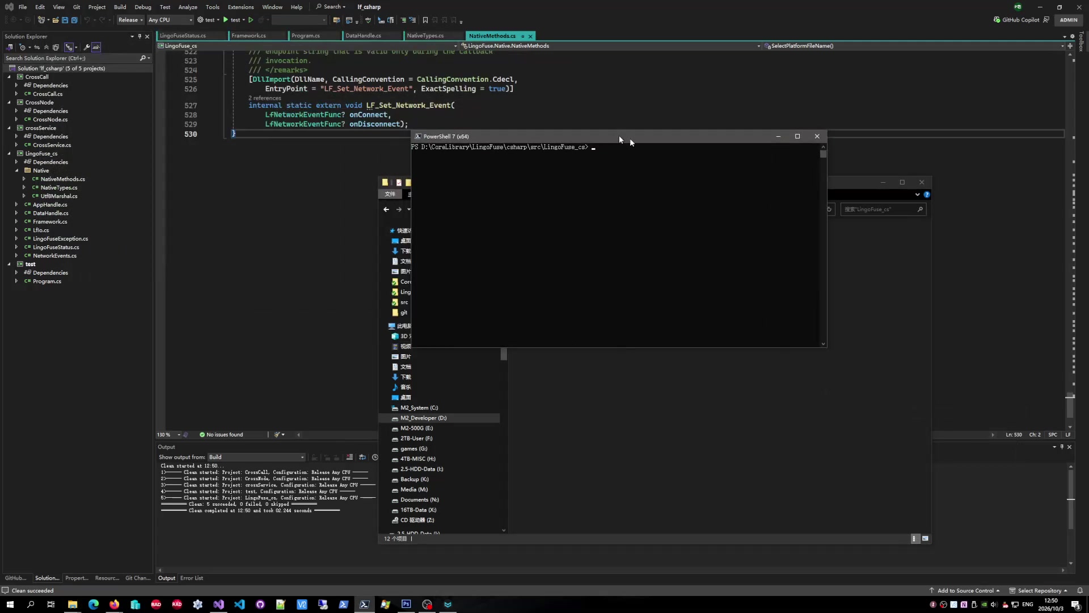Open Firefox from the taskbar
Image resolution: width=1089 pixels, height=613 pixels.
point(115,604)
